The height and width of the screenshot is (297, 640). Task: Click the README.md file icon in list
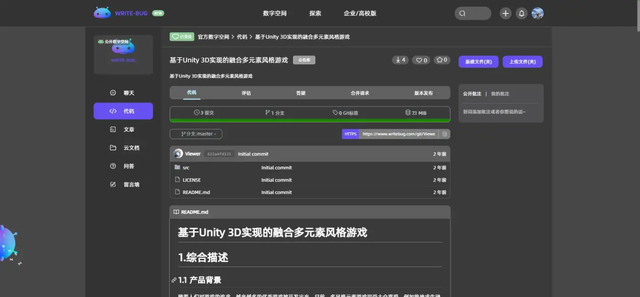(x=177, y=192)
